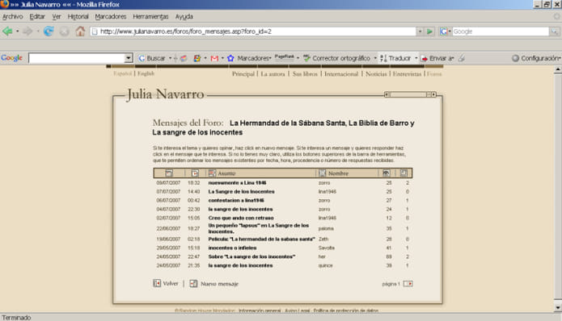Expand the Google Toolbar search box dropdown

click(128, 58)
